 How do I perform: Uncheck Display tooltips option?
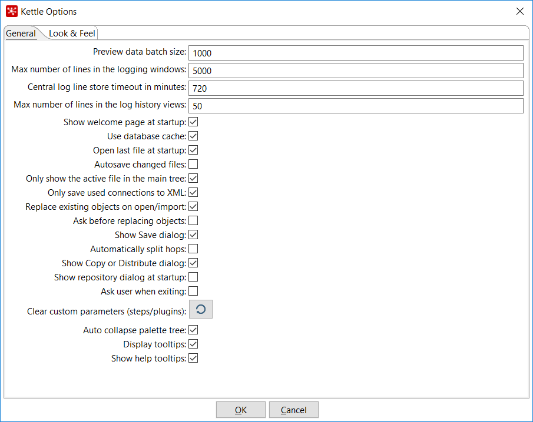[193, 344]
